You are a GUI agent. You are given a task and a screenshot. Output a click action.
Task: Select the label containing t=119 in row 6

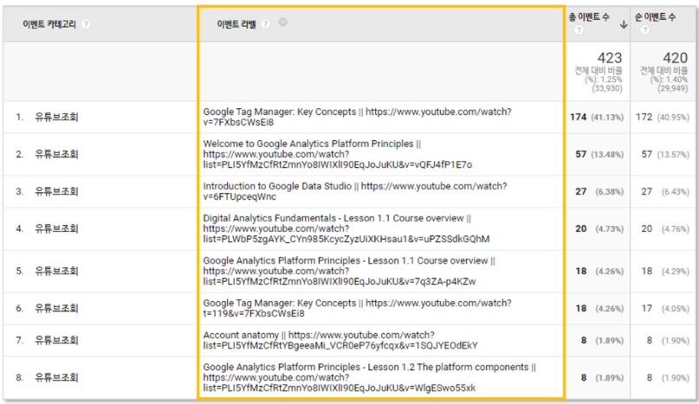pyautogui.click(x=358, y=308)
